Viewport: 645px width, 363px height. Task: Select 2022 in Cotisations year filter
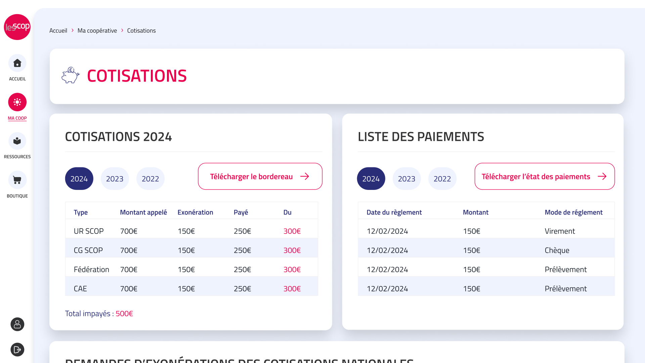[150, 179]
